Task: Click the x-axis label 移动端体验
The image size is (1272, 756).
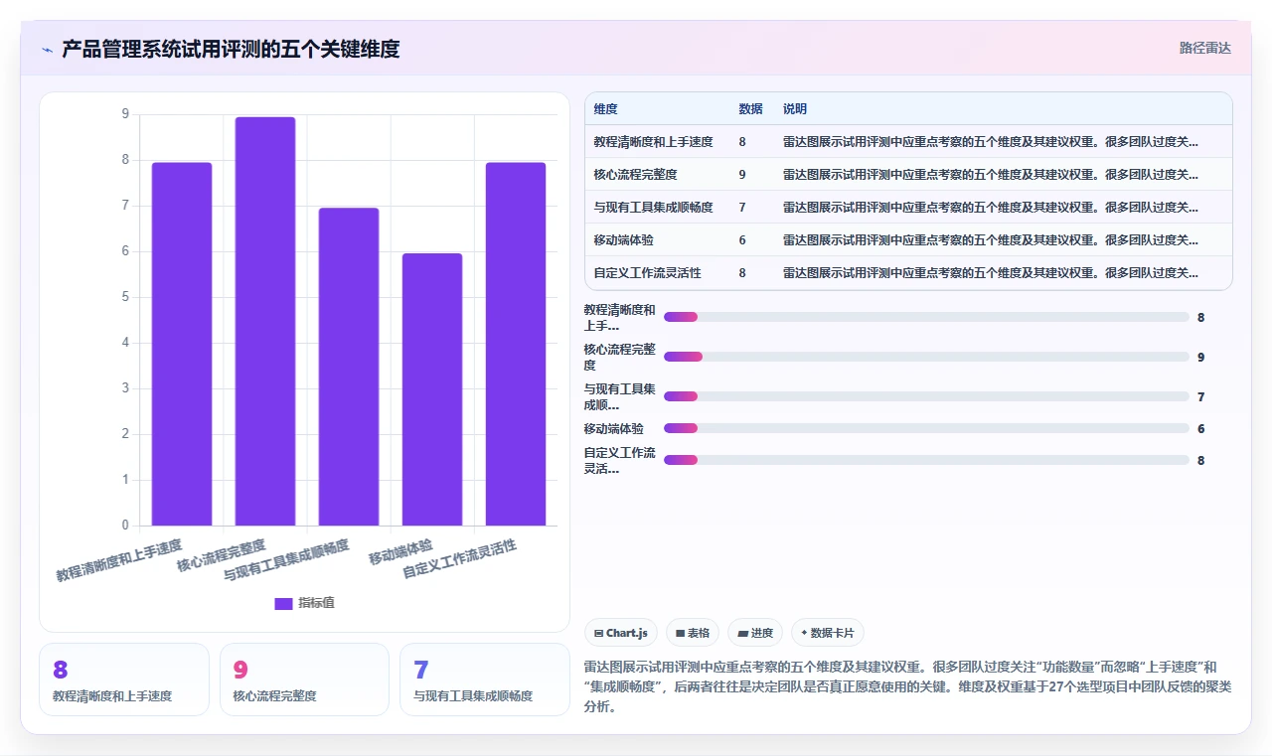Action: click(400, 552)
